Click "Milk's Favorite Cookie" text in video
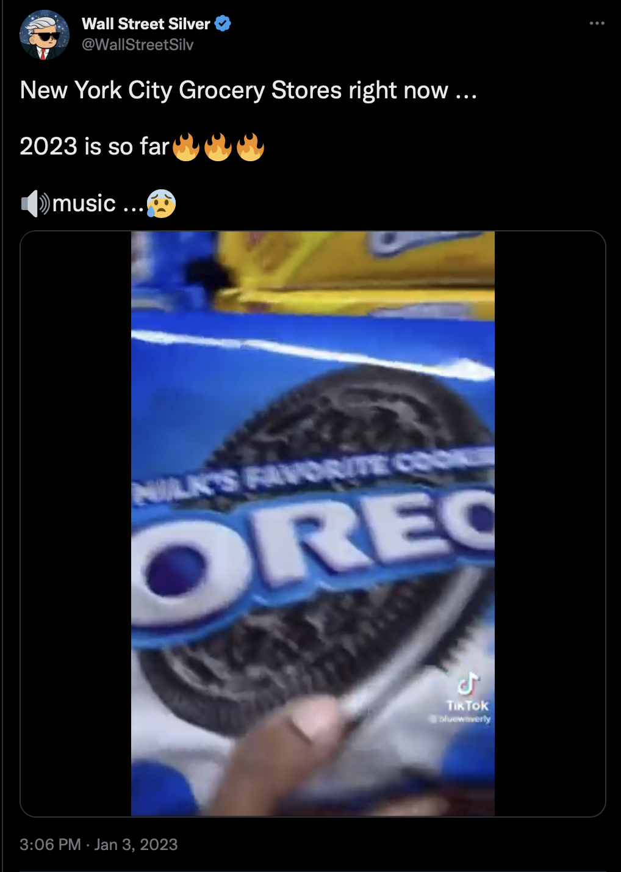621x872 pixels. 313,476
